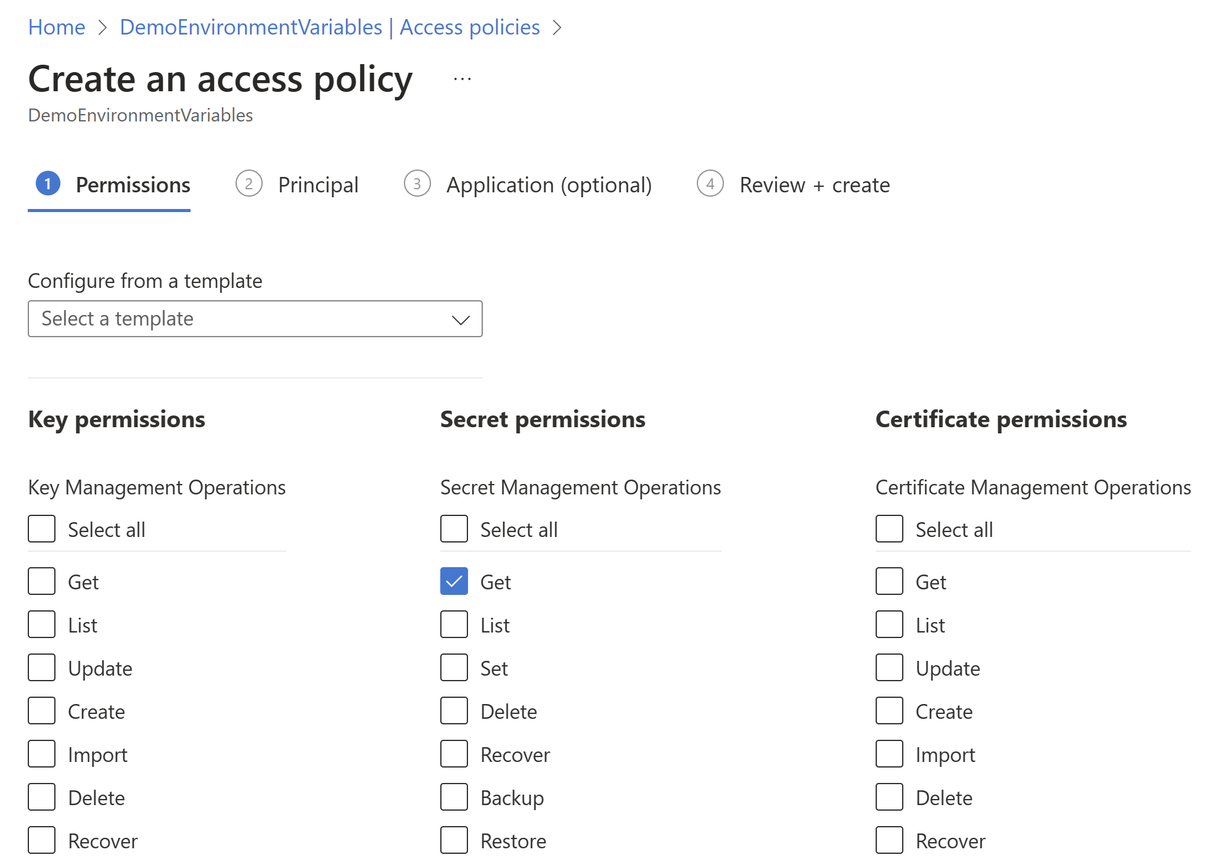The image size is (1216, 860).
Task: Enable Select all for Key permissions
Action: (42, 529)
